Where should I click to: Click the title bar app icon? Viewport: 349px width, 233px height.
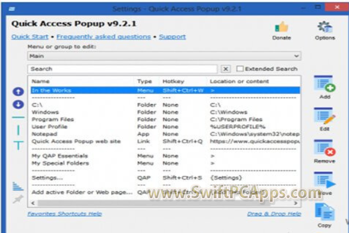pyautogui.click(x=12, y=9)
